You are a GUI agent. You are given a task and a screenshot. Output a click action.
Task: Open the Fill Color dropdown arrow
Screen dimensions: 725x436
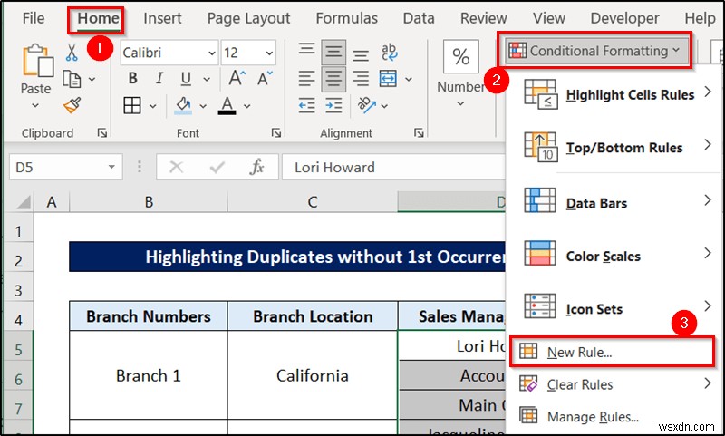tap(203, 106)
